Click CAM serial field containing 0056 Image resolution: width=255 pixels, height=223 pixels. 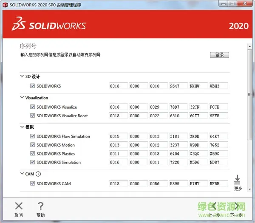158,183
